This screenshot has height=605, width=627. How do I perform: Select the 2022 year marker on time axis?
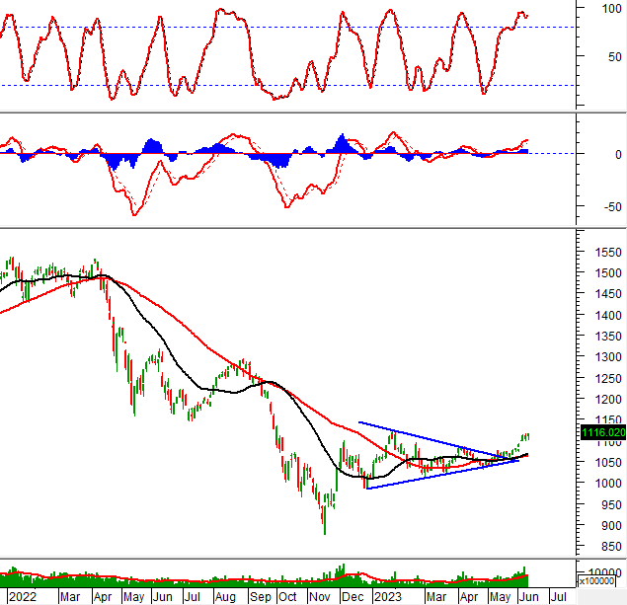(x=20, y=596)
